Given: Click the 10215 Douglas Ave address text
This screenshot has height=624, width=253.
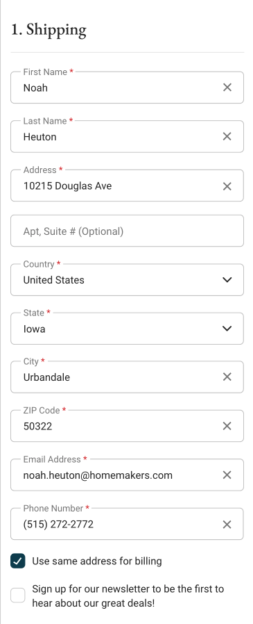Looking at the screenshot, I should coord(67,186).
